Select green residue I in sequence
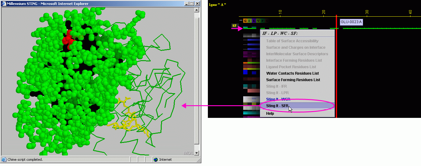 point(249,21)
